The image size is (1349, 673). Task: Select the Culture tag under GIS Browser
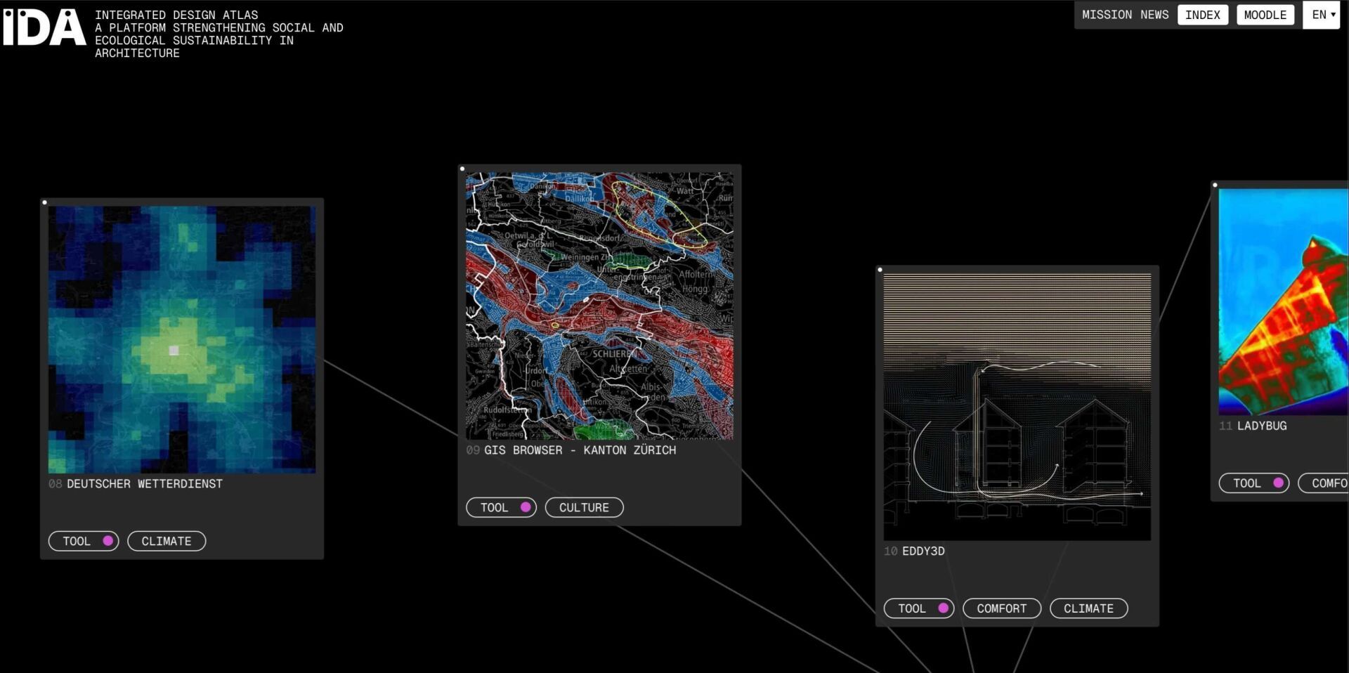click(584, 507)
